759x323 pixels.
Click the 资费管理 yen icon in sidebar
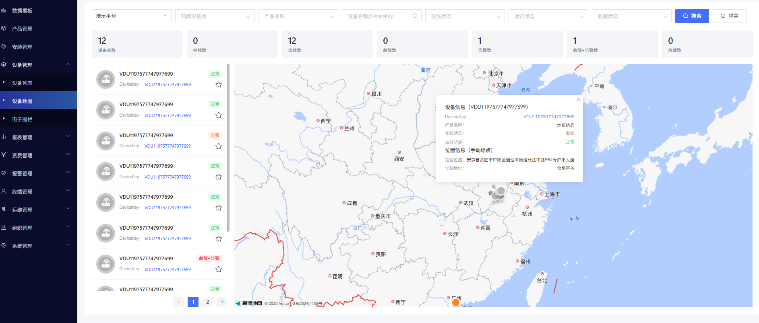tap(4, 155)
